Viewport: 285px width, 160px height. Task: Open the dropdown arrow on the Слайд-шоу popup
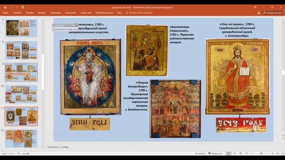[x=73, y=26]
